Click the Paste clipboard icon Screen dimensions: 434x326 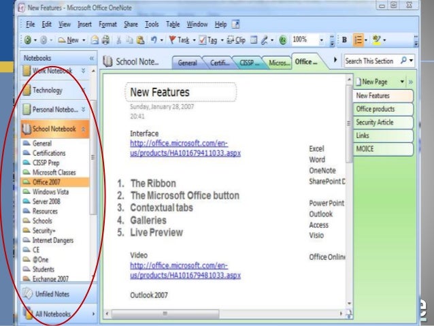point(140,40)
